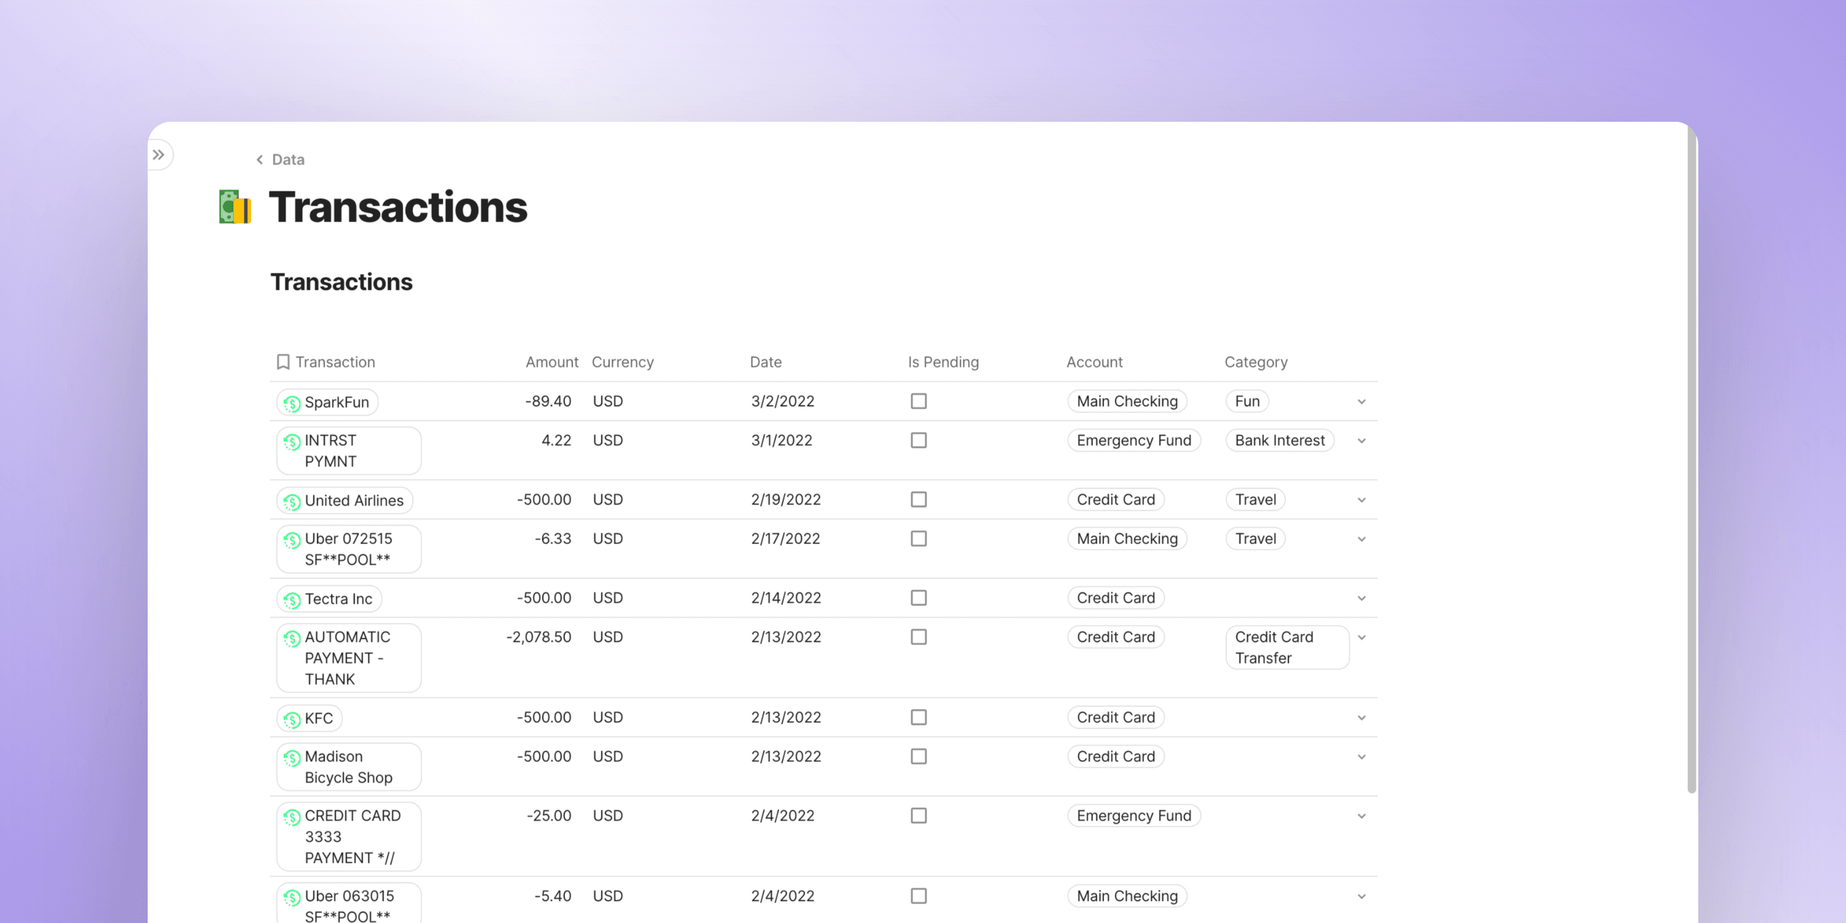Expand the sidebar using the double-arrow icon

[x=159, y=154]
